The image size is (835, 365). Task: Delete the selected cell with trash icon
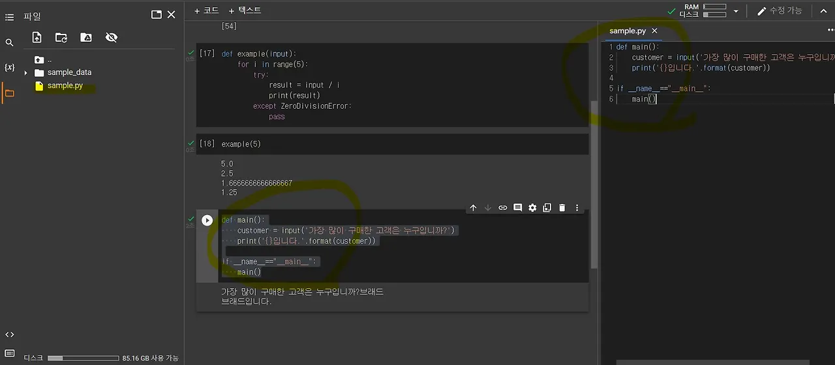click(x=562, y=208)
